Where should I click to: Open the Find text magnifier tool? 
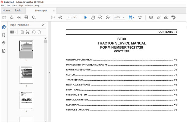[34, 17]
